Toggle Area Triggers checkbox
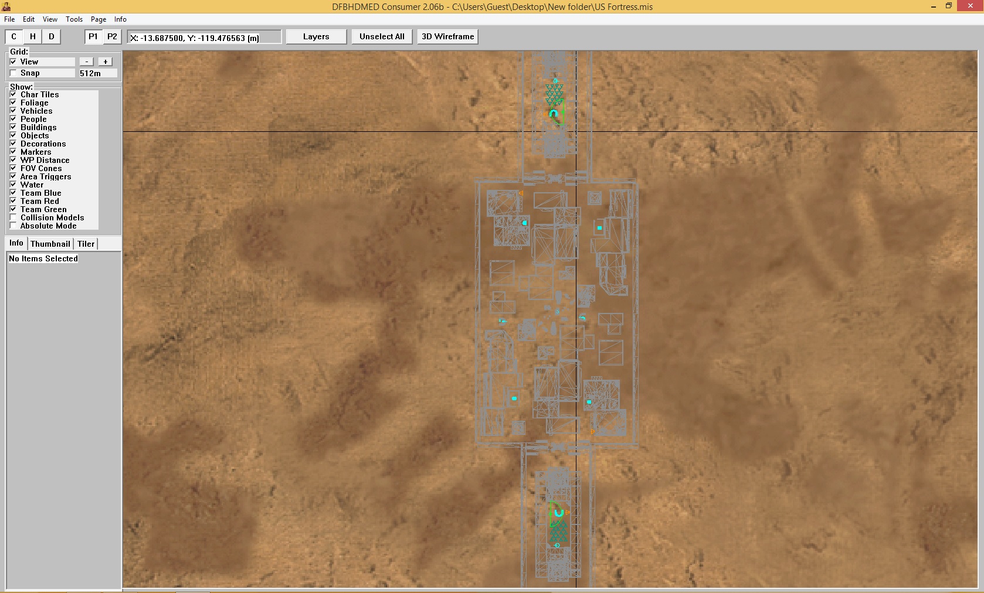The image size is (984, 593). [13, 176]
